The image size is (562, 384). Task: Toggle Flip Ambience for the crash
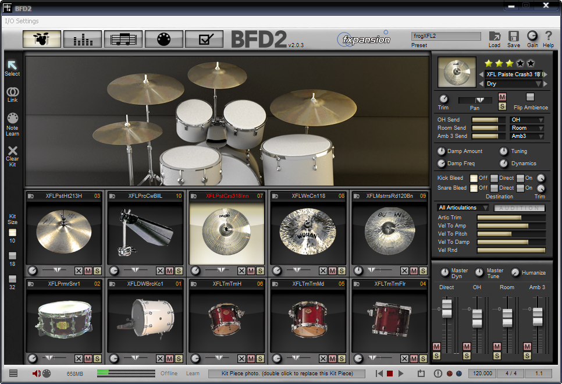(x=531, y=97)
